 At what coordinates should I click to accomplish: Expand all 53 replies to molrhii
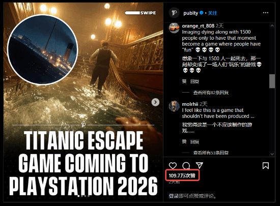(x=211, y=153)
